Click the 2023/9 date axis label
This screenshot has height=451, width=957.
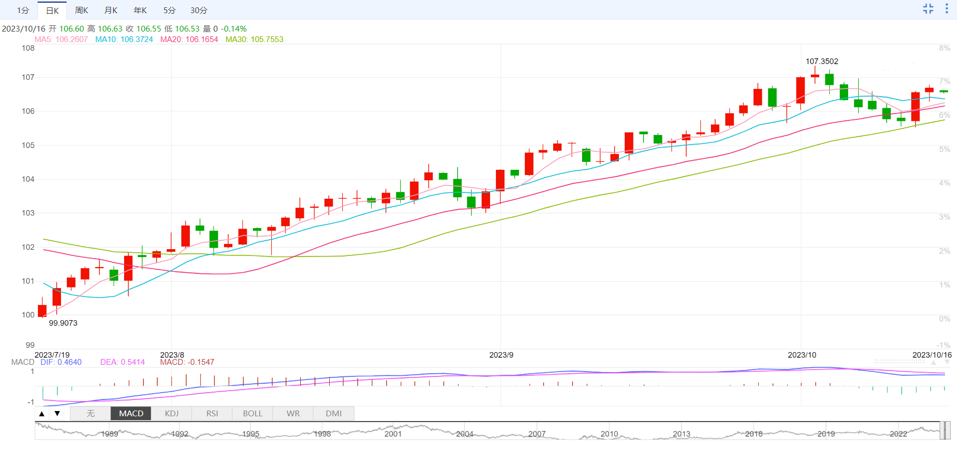pyautogui.click(x=501, y=355)
